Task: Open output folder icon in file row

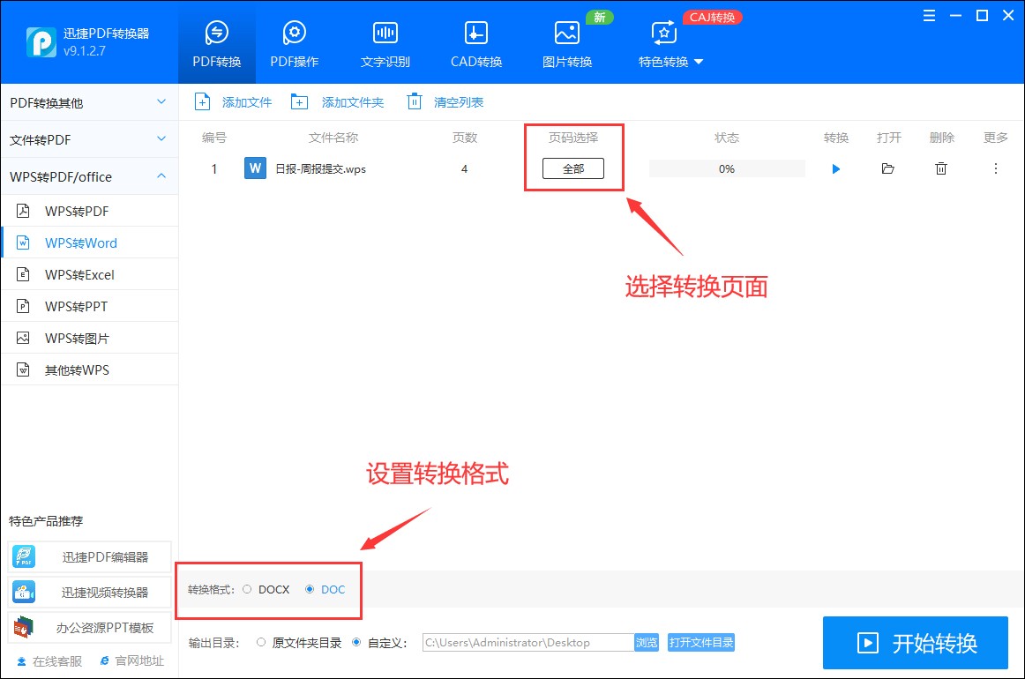Action: click(x=887, y=168)
